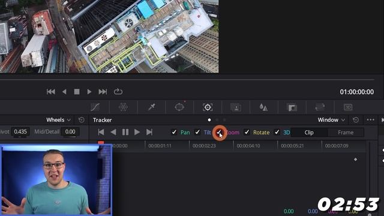Open the Curves palette
Image resolution: width=384 pixels, height=216 pixels.
[x=95, y=107]
